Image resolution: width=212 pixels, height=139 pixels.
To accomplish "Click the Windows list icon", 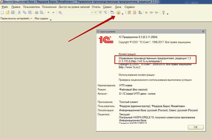I will 112,12.
